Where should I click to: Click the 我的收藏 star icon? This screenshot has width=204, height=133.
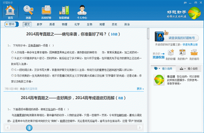(171, 53)
